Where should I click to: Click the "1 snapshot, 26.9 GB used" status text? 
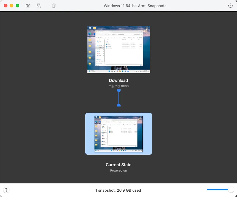click(x=118, y=190)
